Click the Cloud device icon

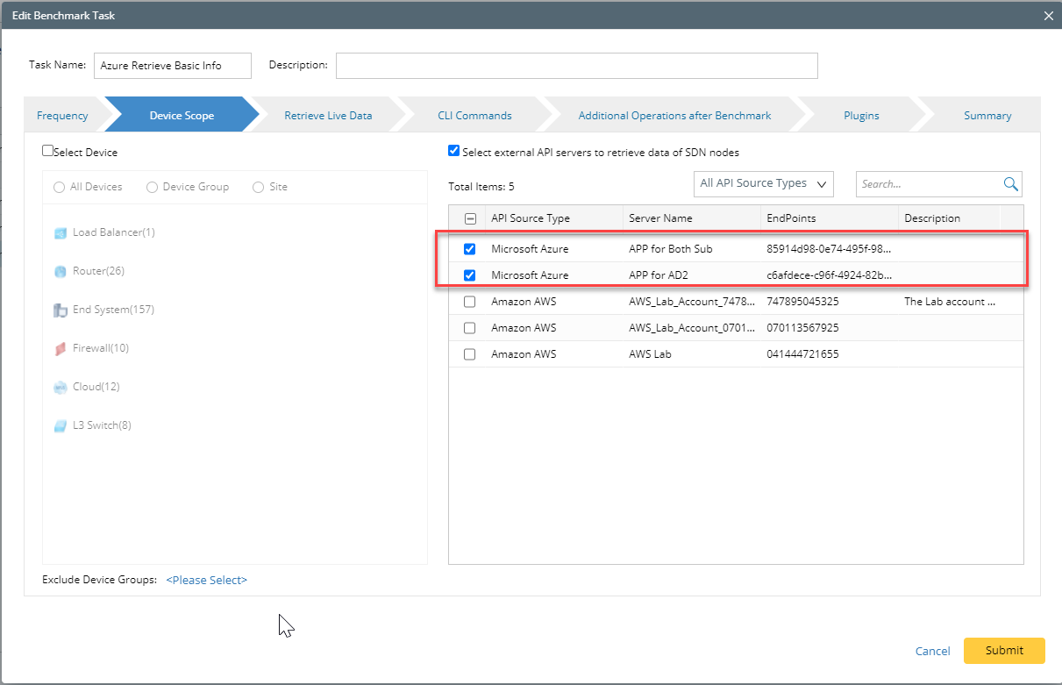(61, 388)
